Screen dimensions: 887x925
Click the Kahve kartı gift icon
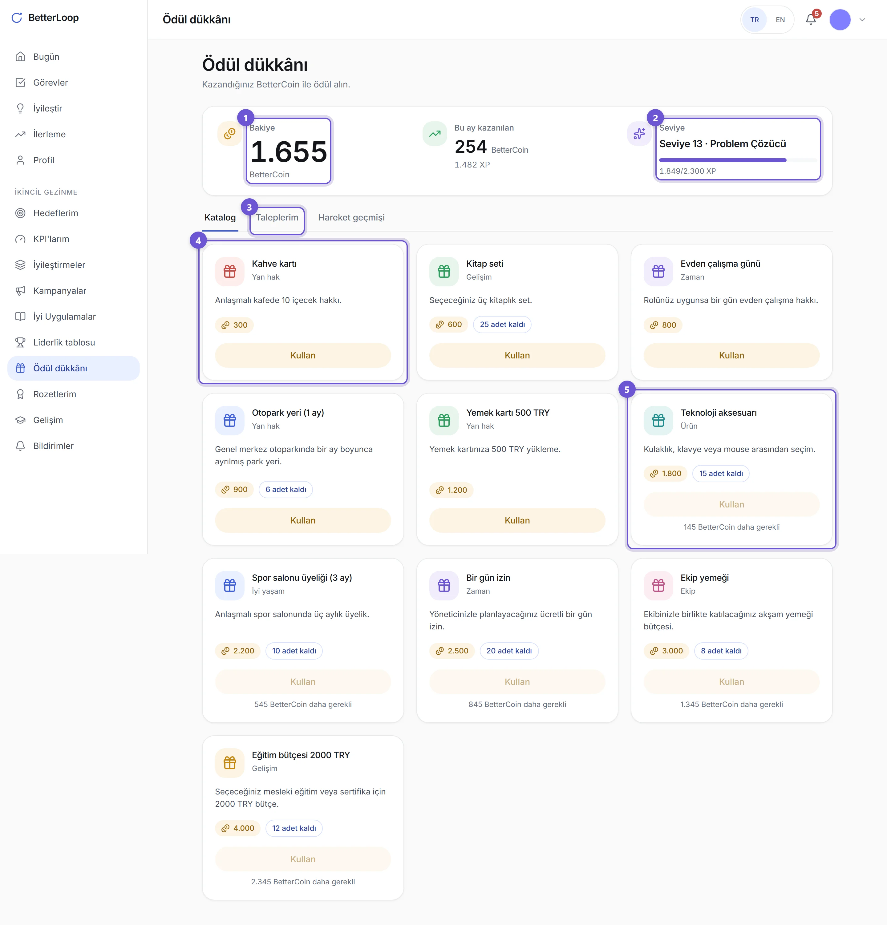click(230, 271)
